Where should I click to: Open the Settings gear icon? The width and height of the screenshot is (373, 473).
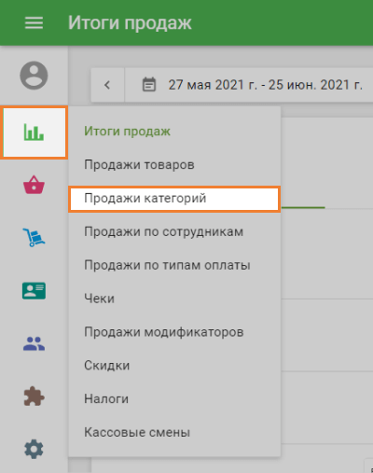click(34, 449)
